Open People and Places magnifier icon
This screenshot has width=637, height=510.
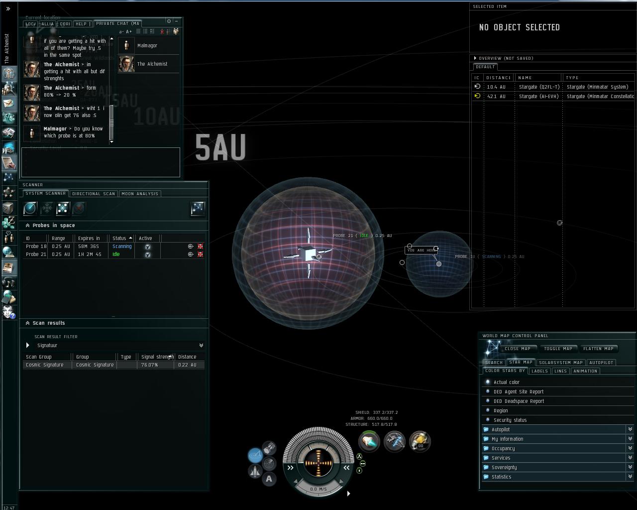8,88
